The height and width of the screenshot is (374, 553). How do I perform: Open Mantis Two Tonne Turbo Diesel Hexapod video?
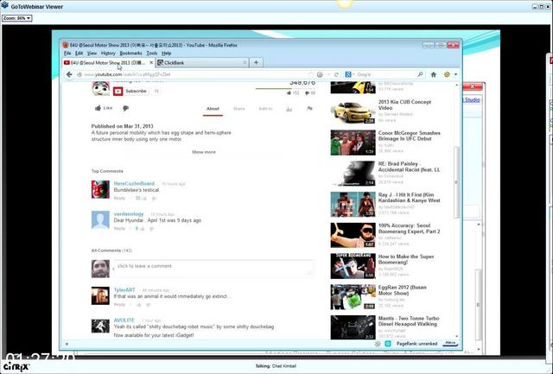click(409, 321)
